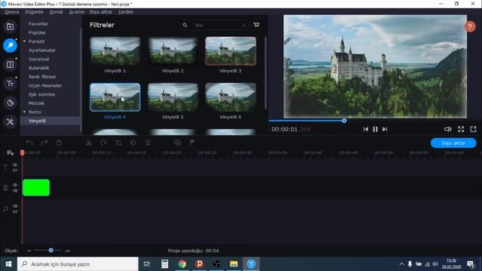
Task: Detach the preview window icon
Action: click(473, 129)
